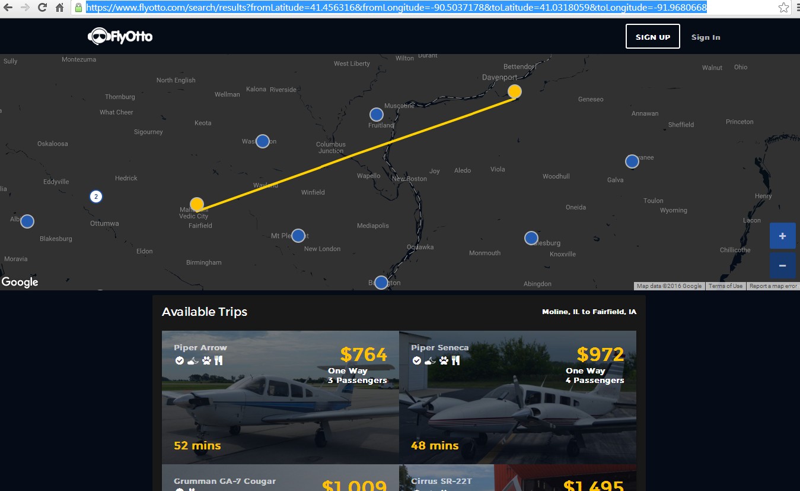The width and height of the screenshot is (800, 491).
Task: Click the Moline, IL to Fairfield, IA label
Action: pyautogui.click(x=589, y=312)
